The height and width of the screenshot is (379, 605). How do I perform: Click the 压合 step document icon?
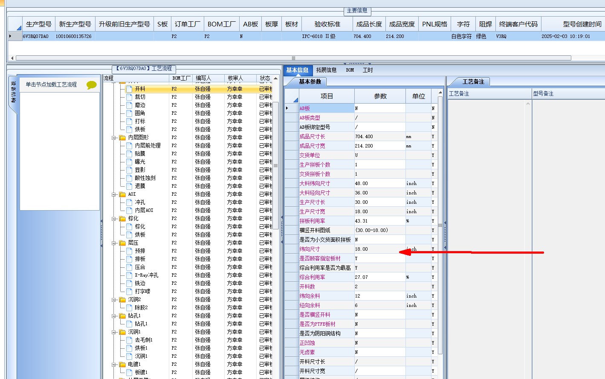(130, 267)
